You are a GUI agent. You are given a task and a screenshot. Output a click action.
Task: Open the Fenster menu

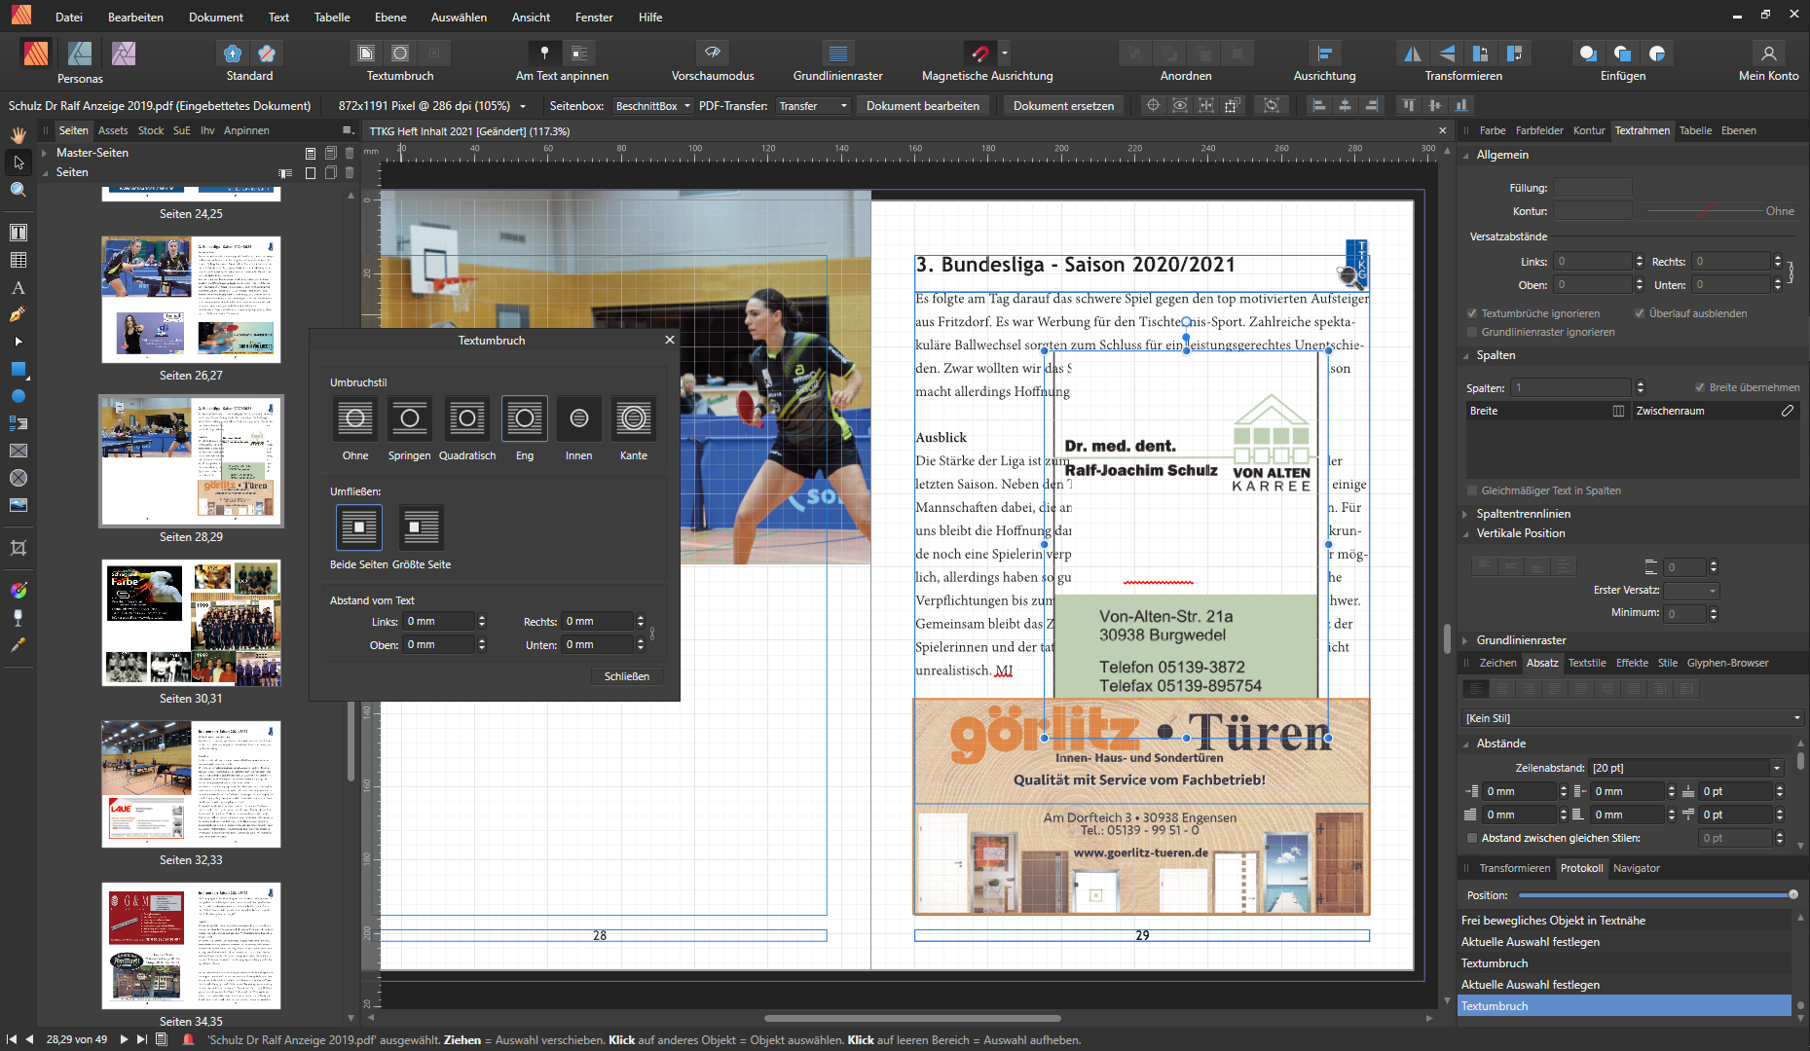pyautogui.click(x=593, y=17)
